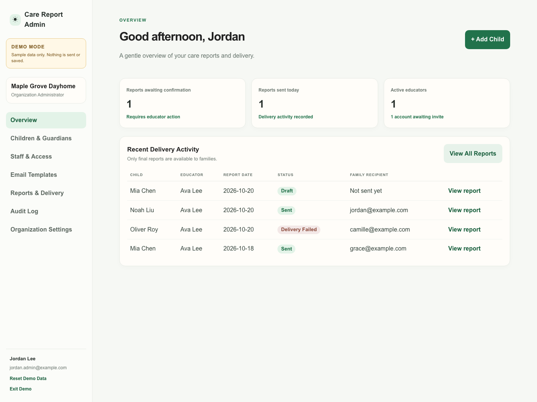Open Email Templates
This screenshot has height=402, width=537.
(x=46, y=175)
